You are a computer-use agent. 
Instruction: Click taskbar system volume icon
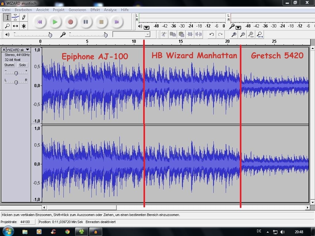(282, 232)
